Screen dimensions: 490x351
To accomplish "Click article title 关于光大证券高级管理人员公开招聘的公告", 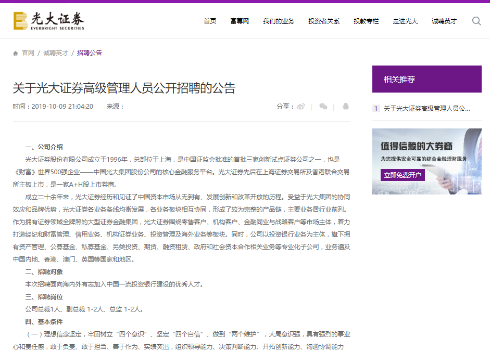I will pos(124,88).
